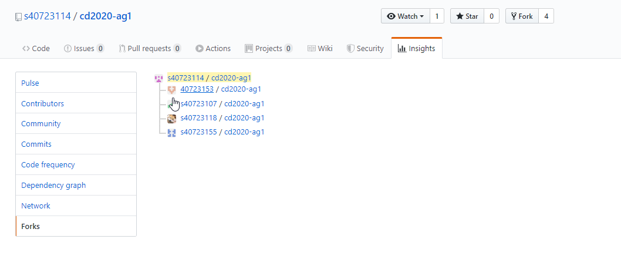Go to the Pull requests tab
The image size is (621, 266).
click(x=150, y=49)
